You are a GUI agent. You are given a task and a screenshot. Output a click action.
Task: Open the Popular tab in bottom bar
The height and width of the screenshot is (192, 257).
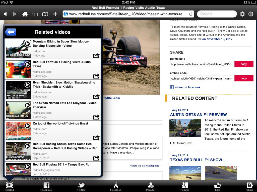point(151,186)
